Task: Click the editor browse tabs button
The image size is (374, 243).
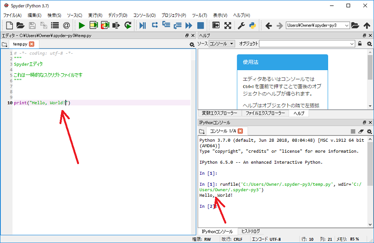Action: point(4,44)
